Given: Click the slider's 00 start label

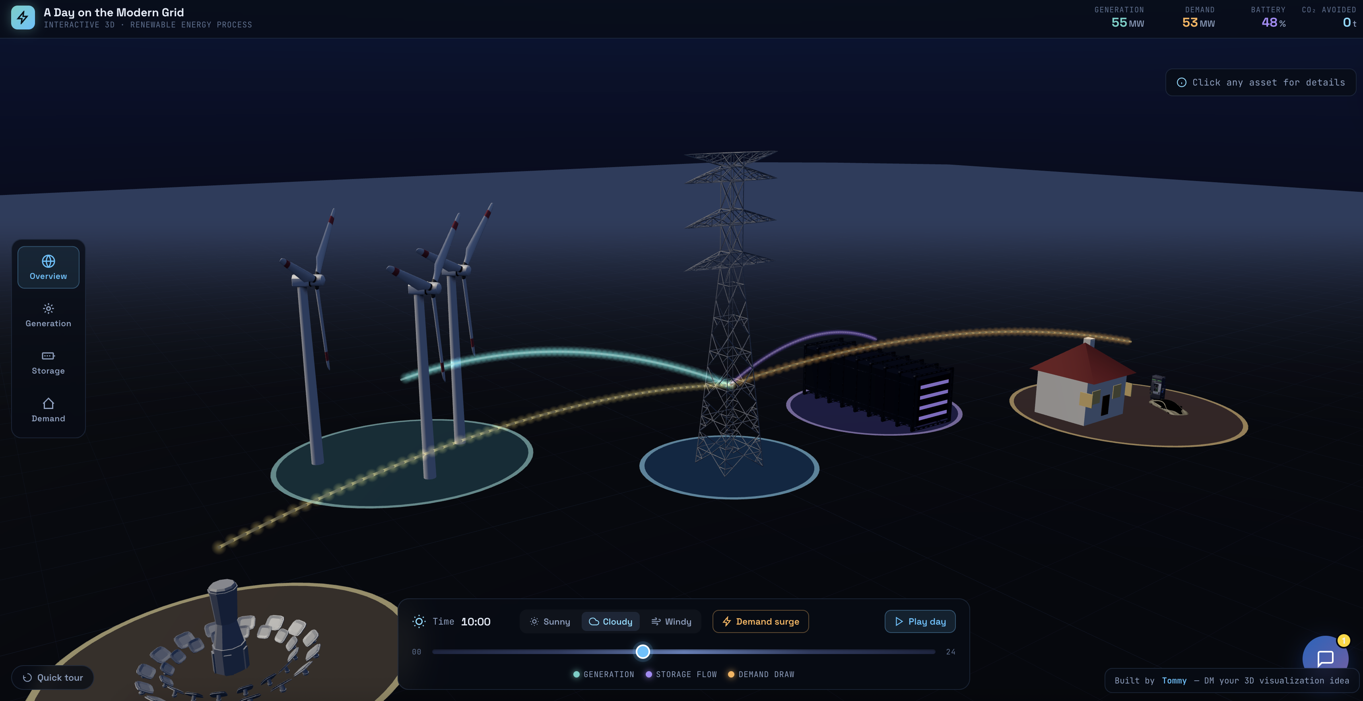Looking at the screenshot, I should [416, 652].
